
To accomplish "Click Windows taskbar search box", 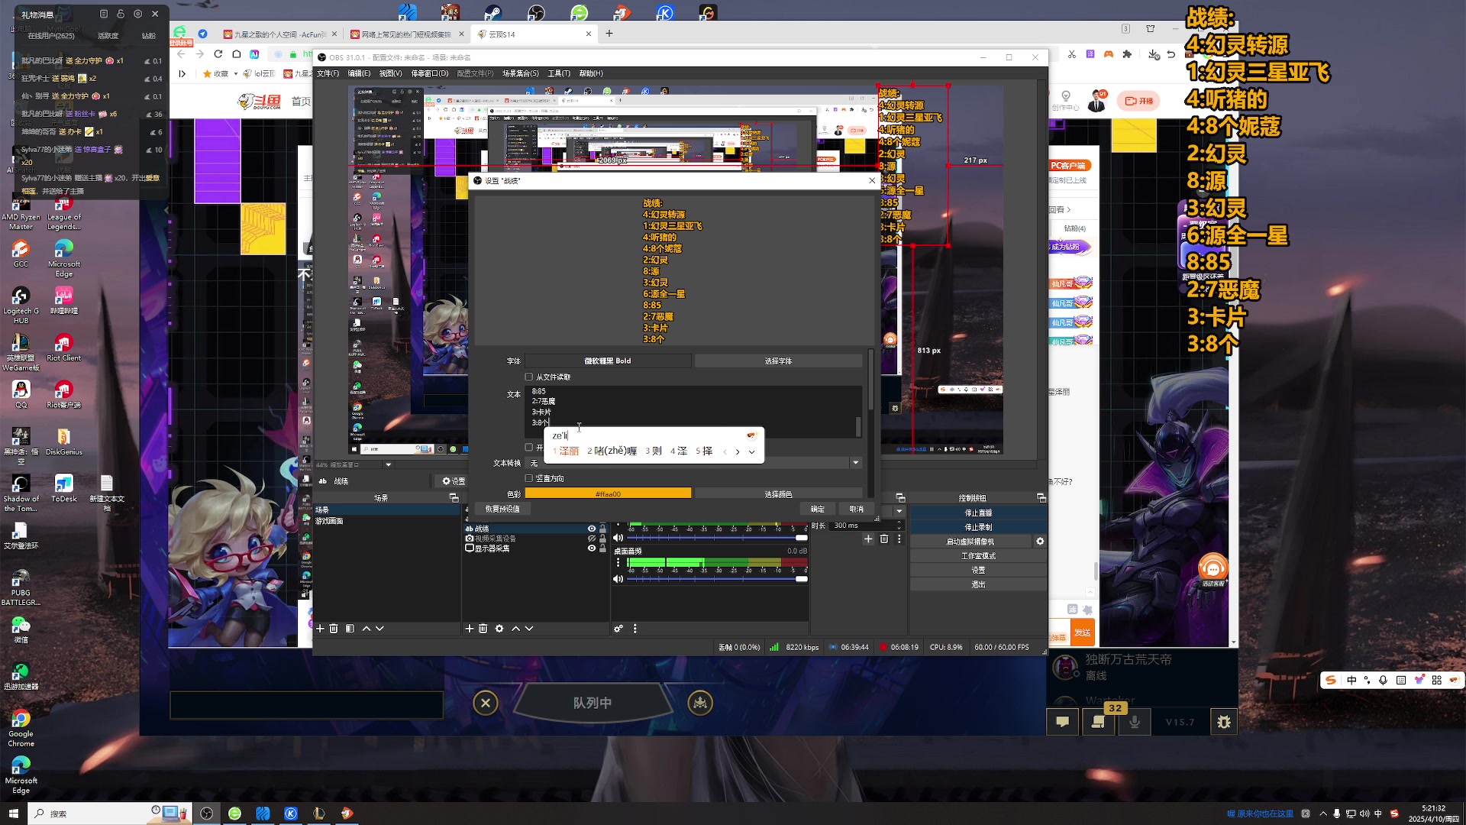I will pyautogui.click(x=109, y=814).
